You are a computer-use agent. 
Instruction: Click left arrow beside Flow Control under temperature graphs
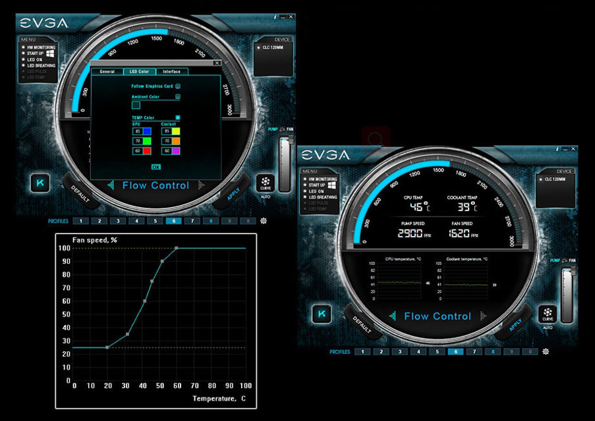(x=394, y=316)
